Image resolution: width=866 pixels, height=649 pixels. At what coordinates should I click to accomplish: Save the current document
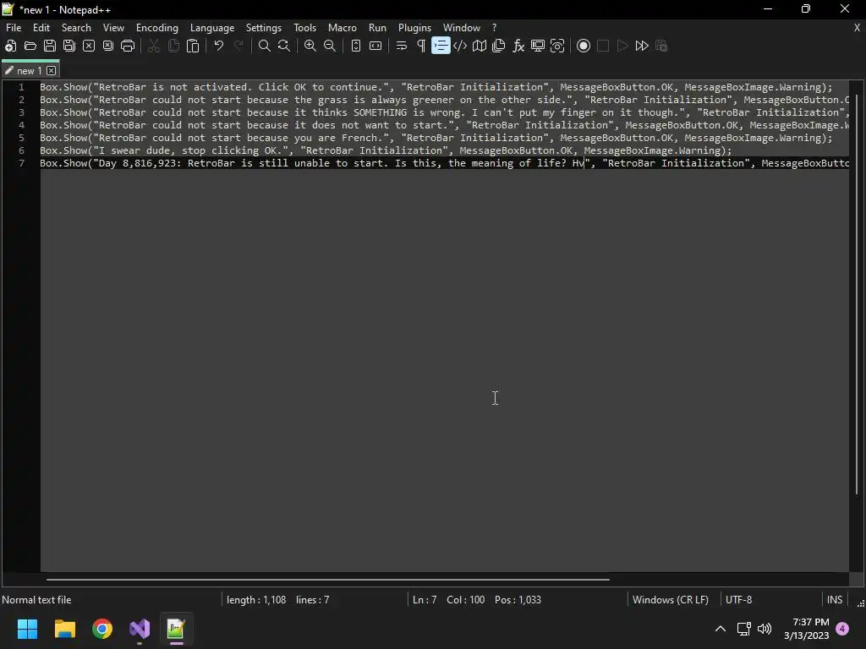(50, 46)
